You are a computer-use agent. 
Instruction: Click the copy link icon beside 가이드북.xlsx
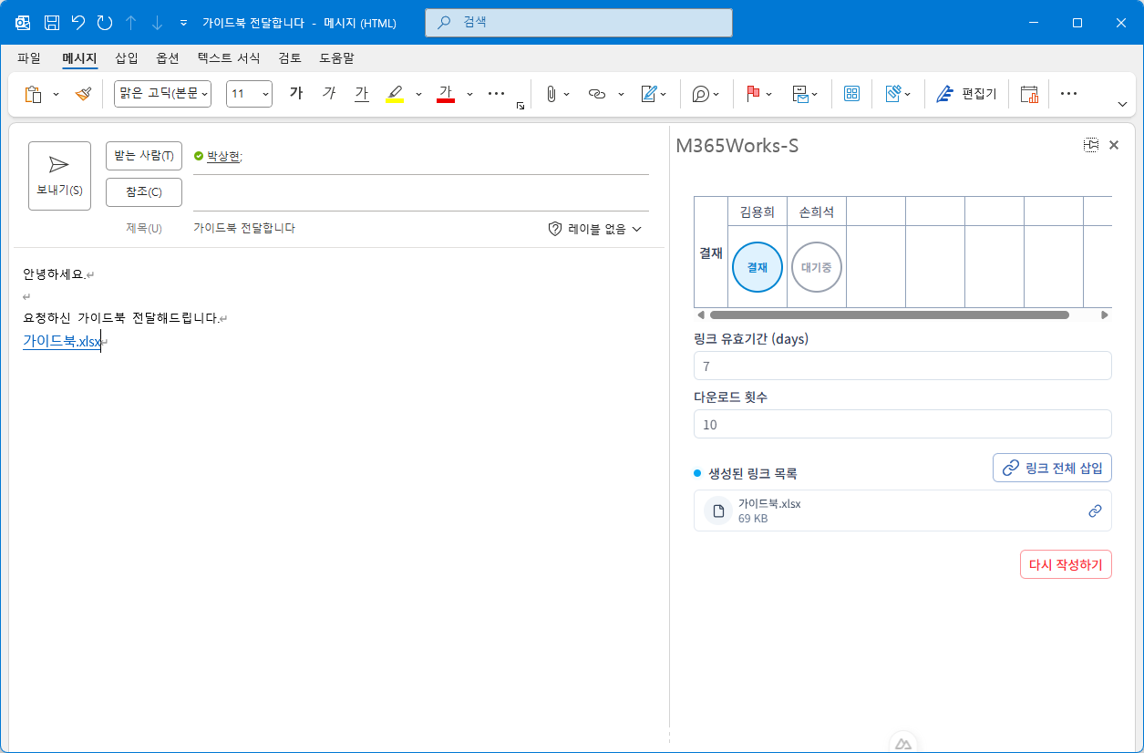point(1095,511)
